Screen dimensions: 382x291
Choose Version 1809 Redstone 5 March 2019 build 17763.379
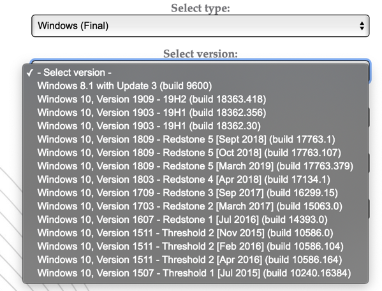point(196,166)
